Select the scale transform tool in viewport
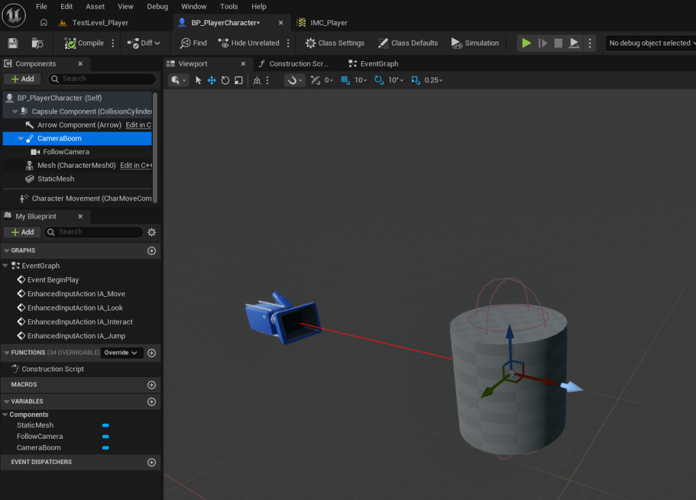 pos(239,80)
